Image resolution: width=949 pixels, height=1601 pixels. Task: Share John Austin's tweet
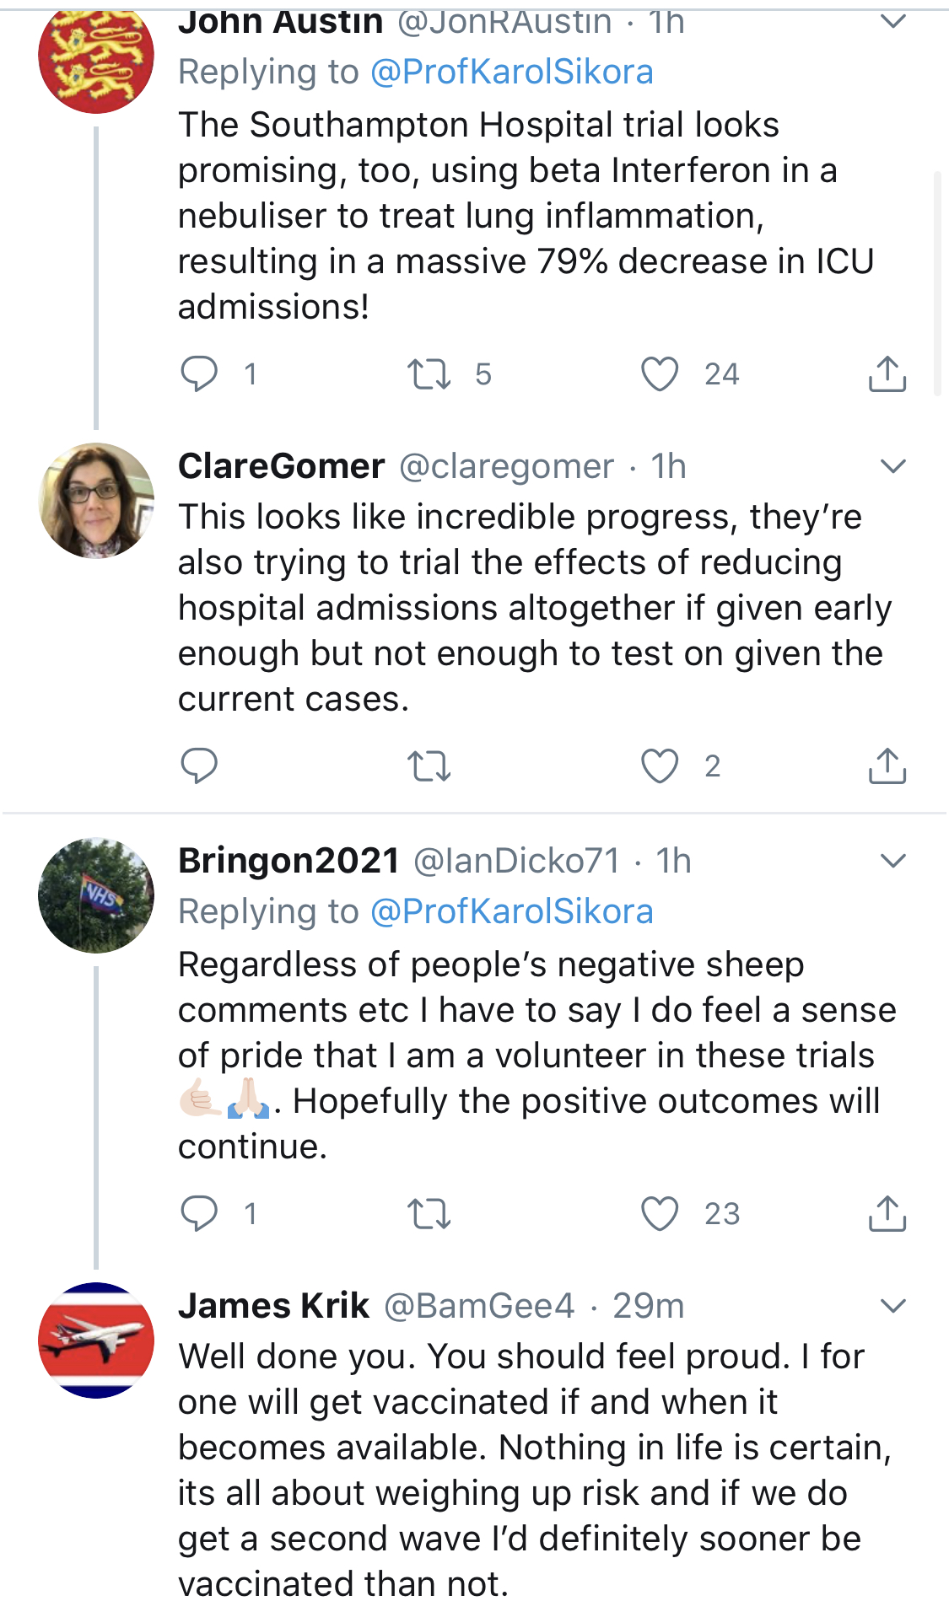pos(887,373)
